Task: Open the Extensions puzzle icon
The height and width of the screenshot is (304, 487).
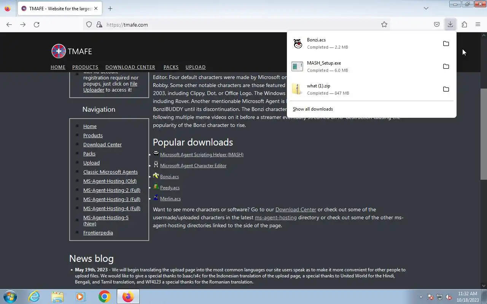Action: [464, 24]
